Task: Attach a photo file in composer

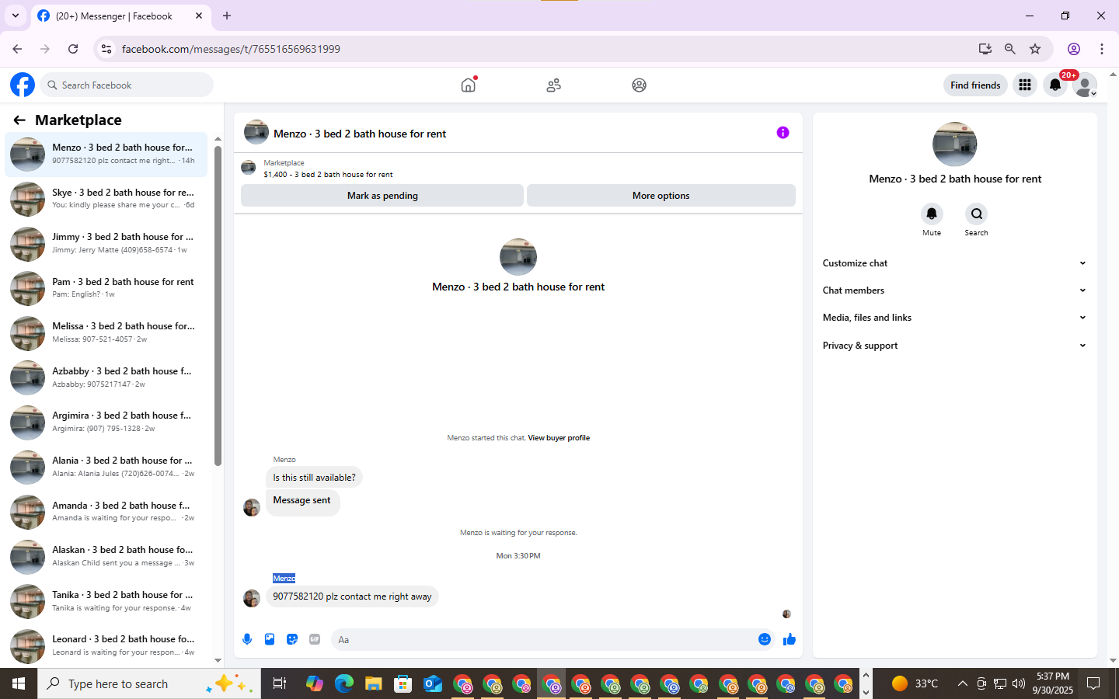Action: coord(270,639)
